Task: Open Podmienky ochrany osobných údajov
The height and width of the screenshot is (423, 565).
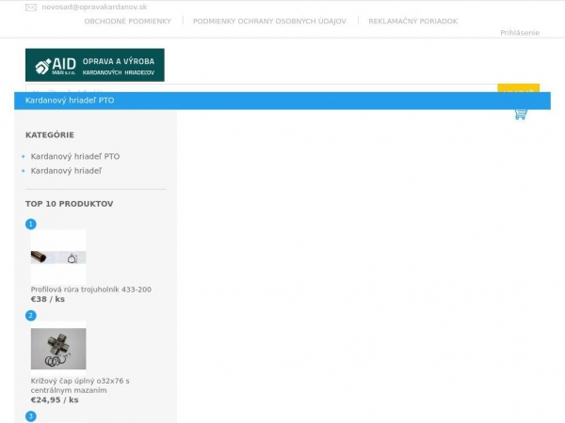Action: [x=269, y=22]
